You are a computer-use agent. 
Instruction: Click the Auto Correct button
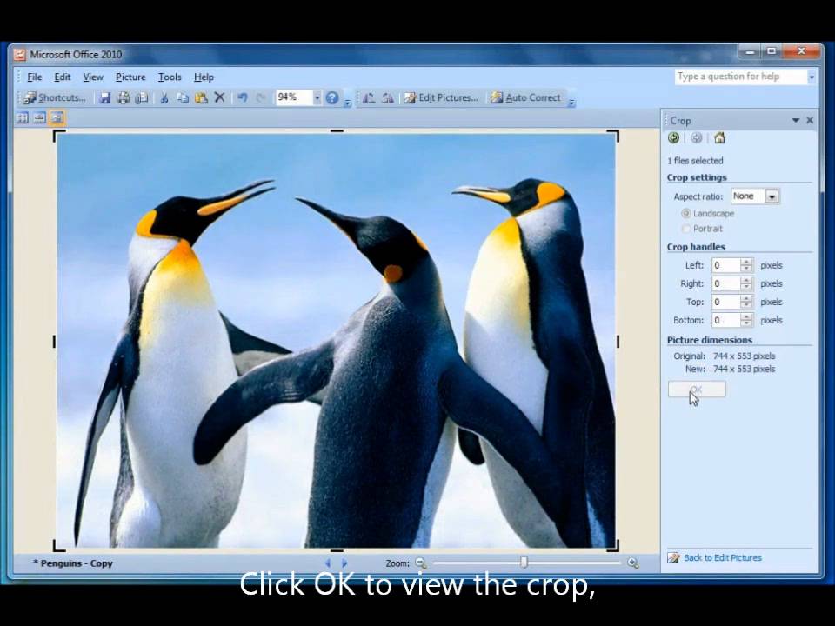[525, 97]
